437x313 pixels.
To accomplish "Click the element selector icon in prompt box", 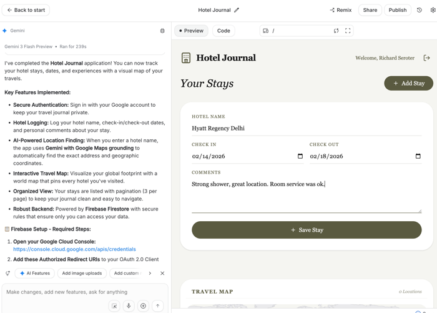I will (114, 306).
